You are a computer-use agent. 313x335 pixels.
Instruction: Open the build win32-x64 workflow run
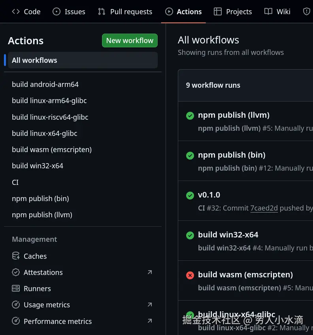[228, 235]
